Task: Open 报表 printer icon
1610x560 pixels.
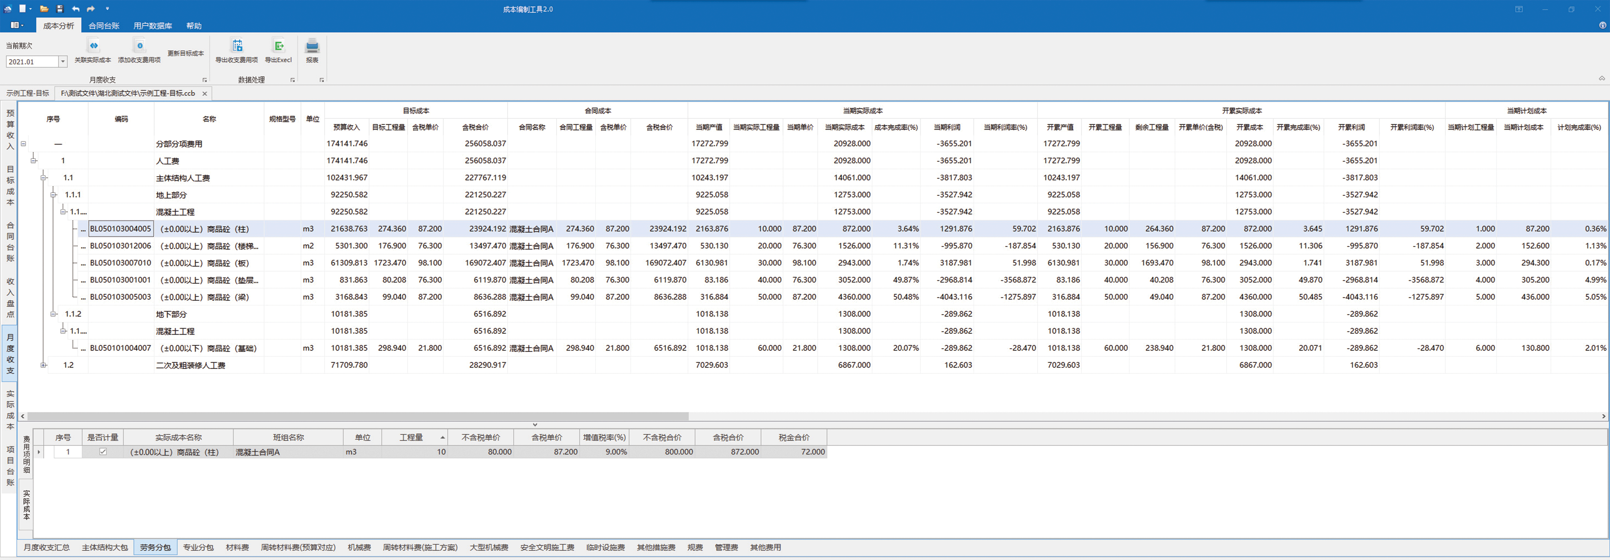Action: (x=312, y=46)
